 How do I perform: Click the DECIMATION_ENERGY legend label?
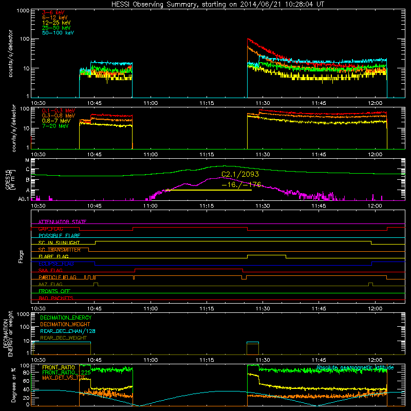pos(66,317)
